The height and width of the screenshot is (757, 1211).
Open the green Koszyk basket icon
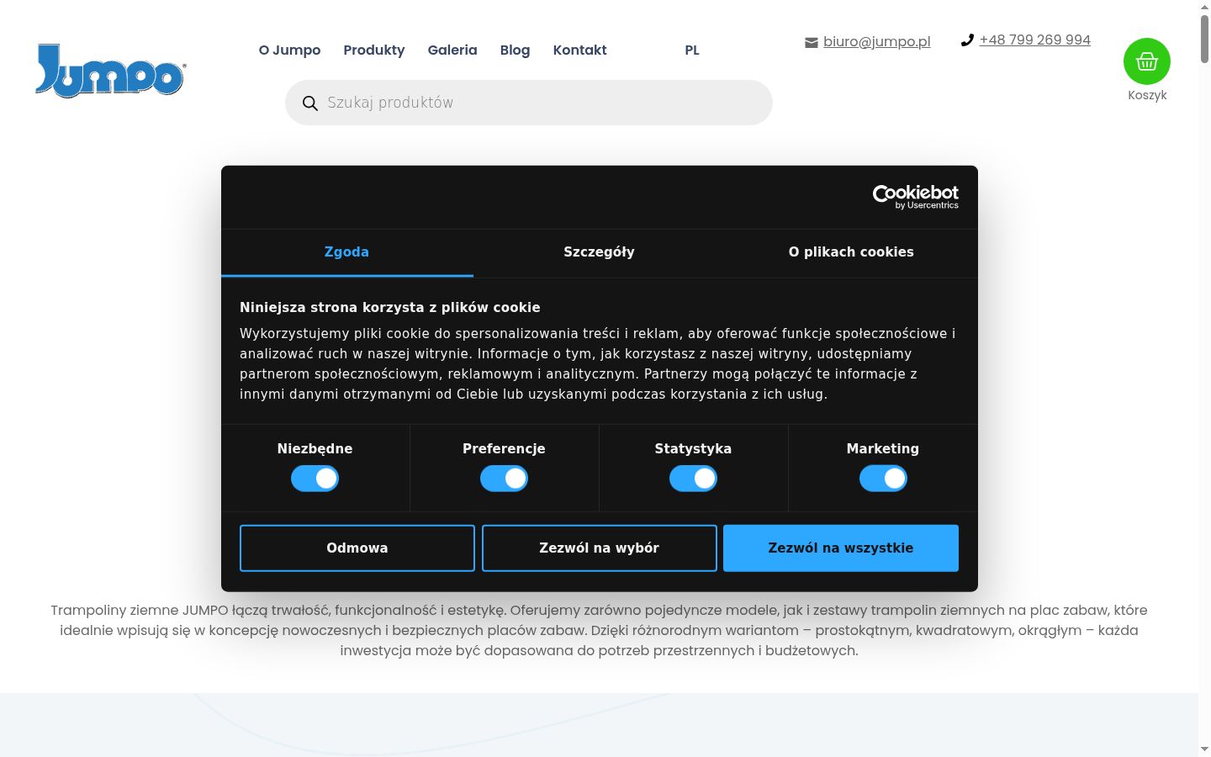1147,61
